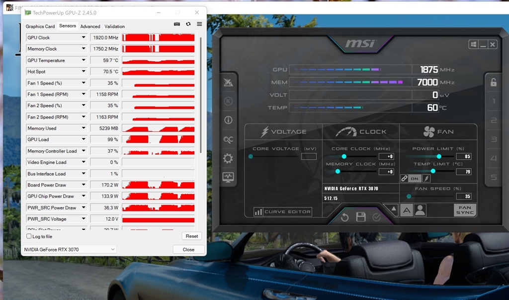Open the Curve Editor
The width and height of the screenshot is (509, 300).
[283, 211]
